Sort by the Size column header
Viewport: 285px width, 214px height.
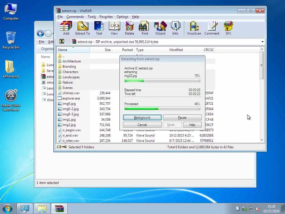click(101, 50)
